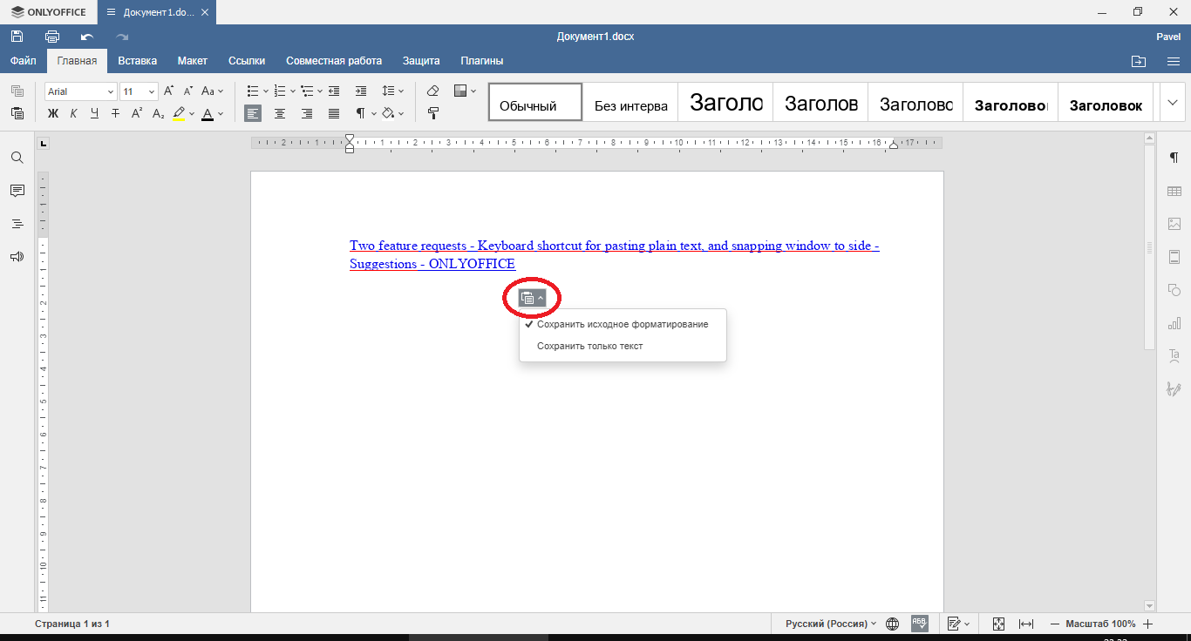Open the search panel in left sidebar
The image size is (1191, 641).
(x=17, y=158)
